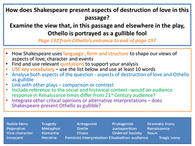The image size is (195, 146).
Task: Click green 'response in Renaissance times differ' line
Action: (x=83, y=95)
